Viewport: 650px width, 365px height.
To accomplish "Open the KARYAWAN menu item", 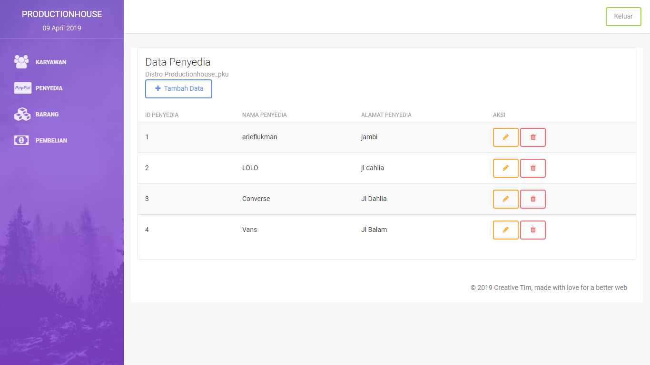I will click(50, 62).
